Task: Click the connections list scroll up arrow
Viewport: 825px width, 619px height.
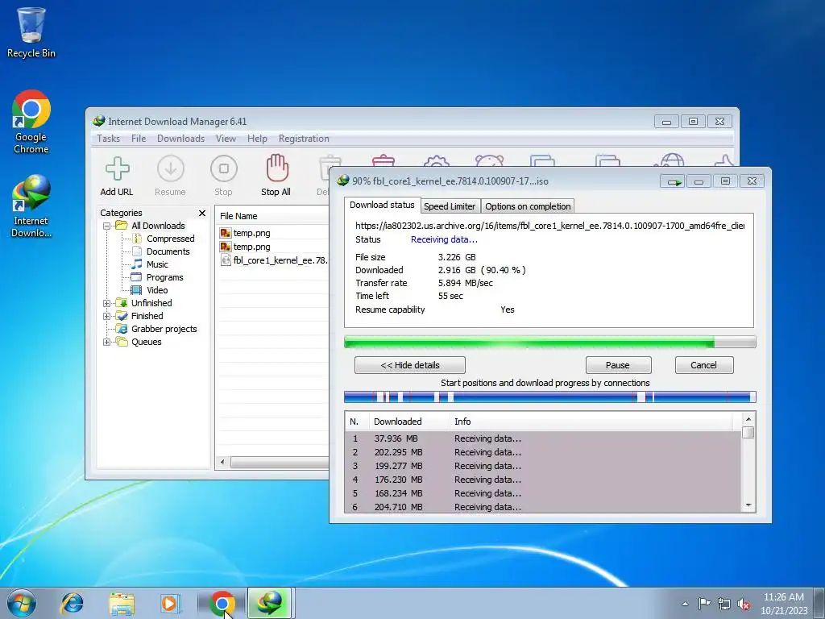Action: pos(748,419)
